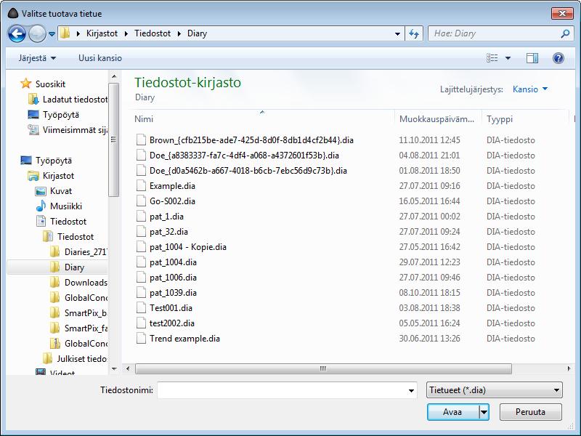Cancel the dialog with Peruuta
The height and width of the screenshot is (436, 581).
click(530, 412)
